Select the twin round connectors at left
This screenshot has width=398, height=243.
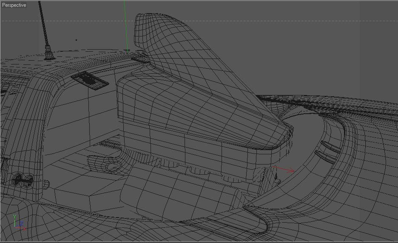(23, 180)
